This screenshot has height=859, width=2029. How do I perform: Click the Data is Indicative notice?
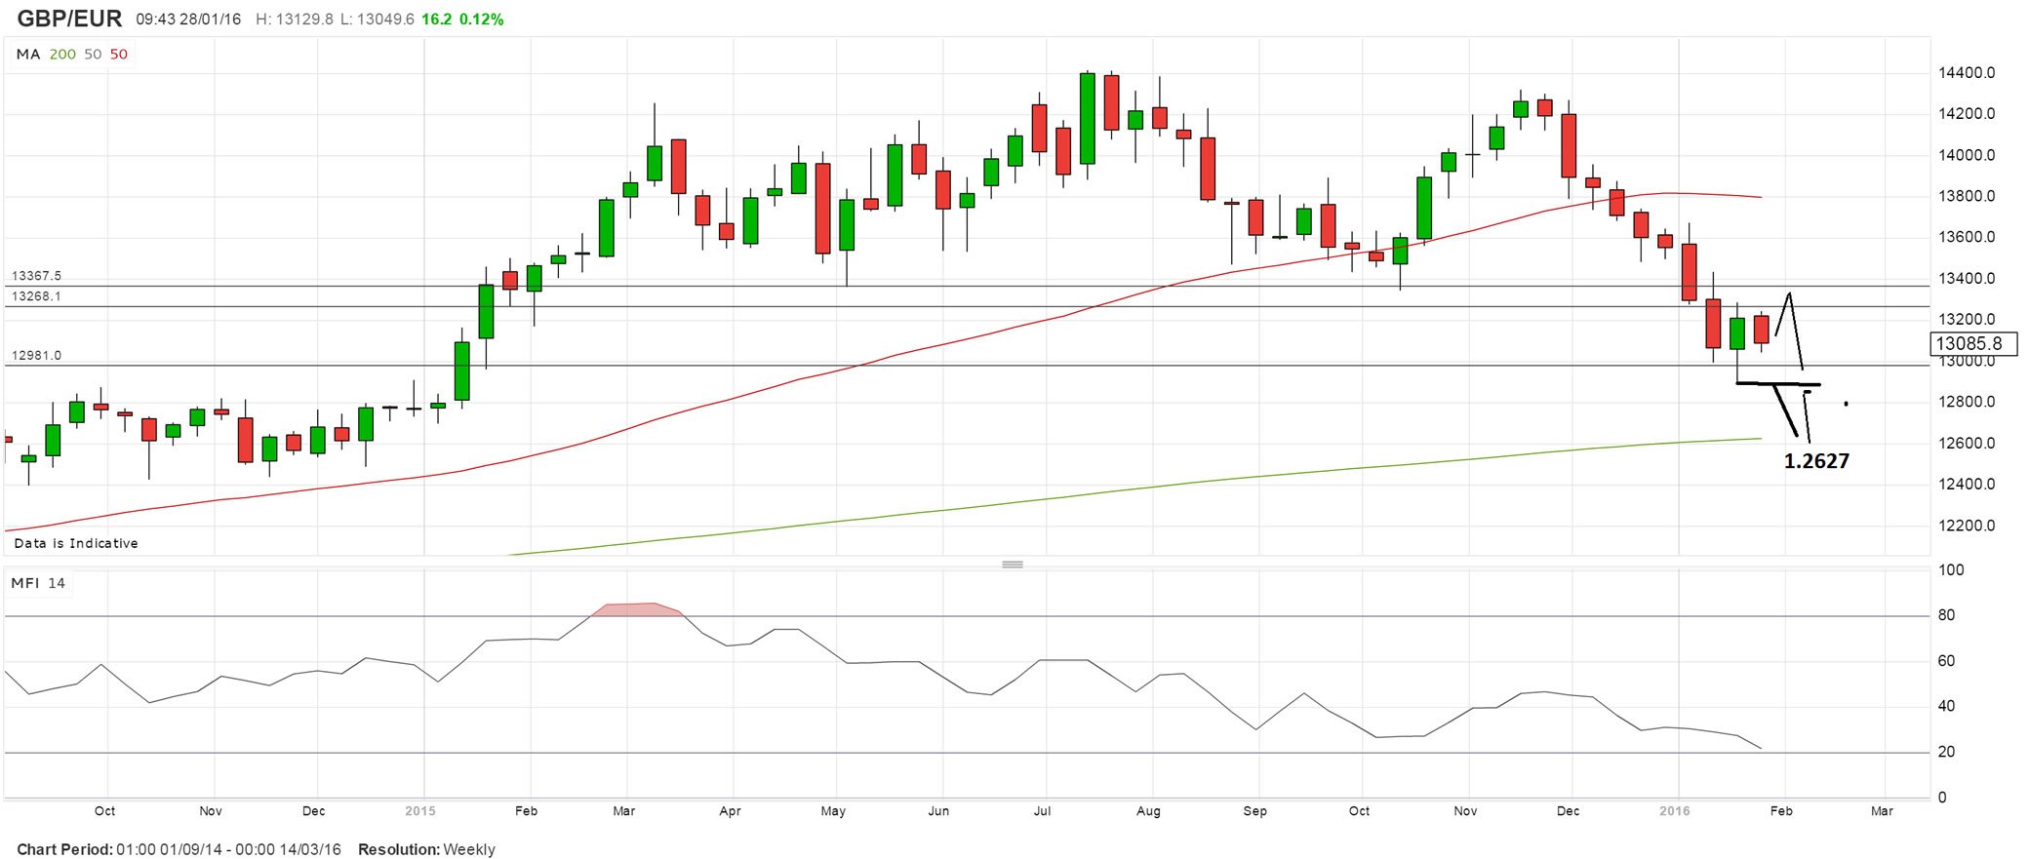[76, 543]
